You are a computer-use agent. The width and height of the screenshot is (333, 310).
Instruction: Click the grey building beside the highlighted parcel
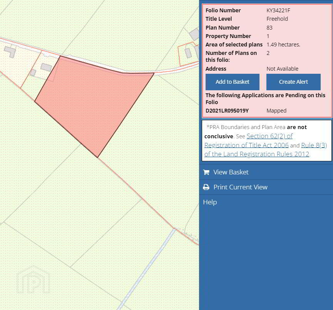(46, 67)
